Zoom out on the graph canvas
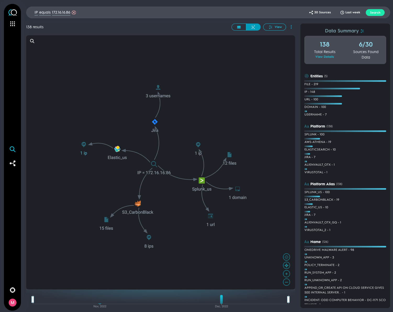393x312 pixels. click(287, 282)
